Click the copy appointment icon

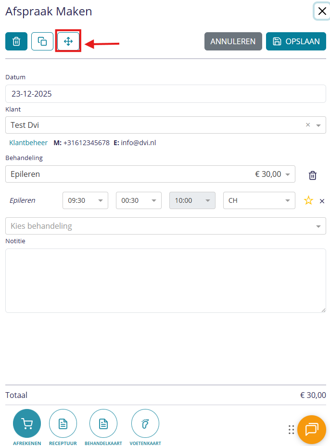(42, 41)
